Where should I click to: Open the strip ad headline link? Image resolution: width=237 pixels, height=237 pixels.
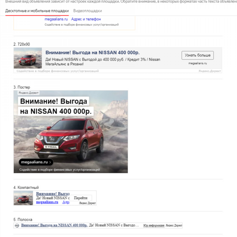[54, 225]
